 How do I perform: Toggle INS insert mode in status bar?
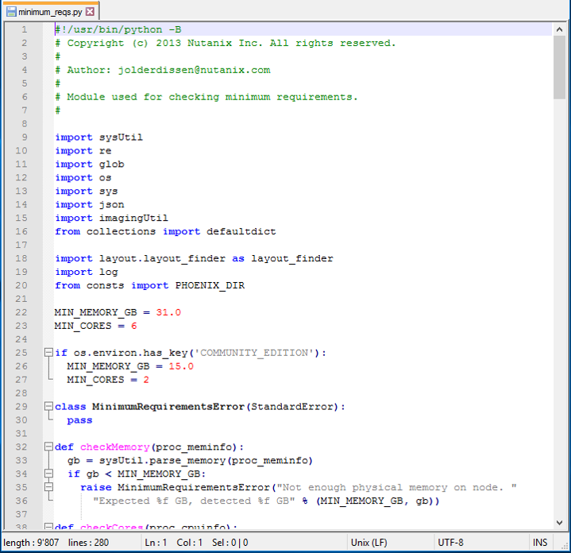click(x=541, y=543)
